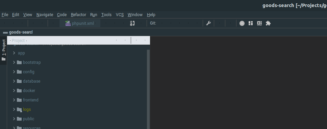
Task: Open the File menu
Action: [x=5, y=15]
